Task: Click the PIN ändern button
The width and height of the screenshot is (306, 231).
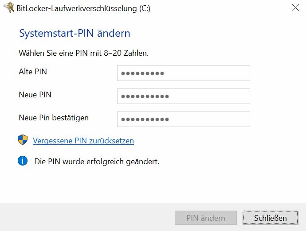Action: [x=206, y=218]
